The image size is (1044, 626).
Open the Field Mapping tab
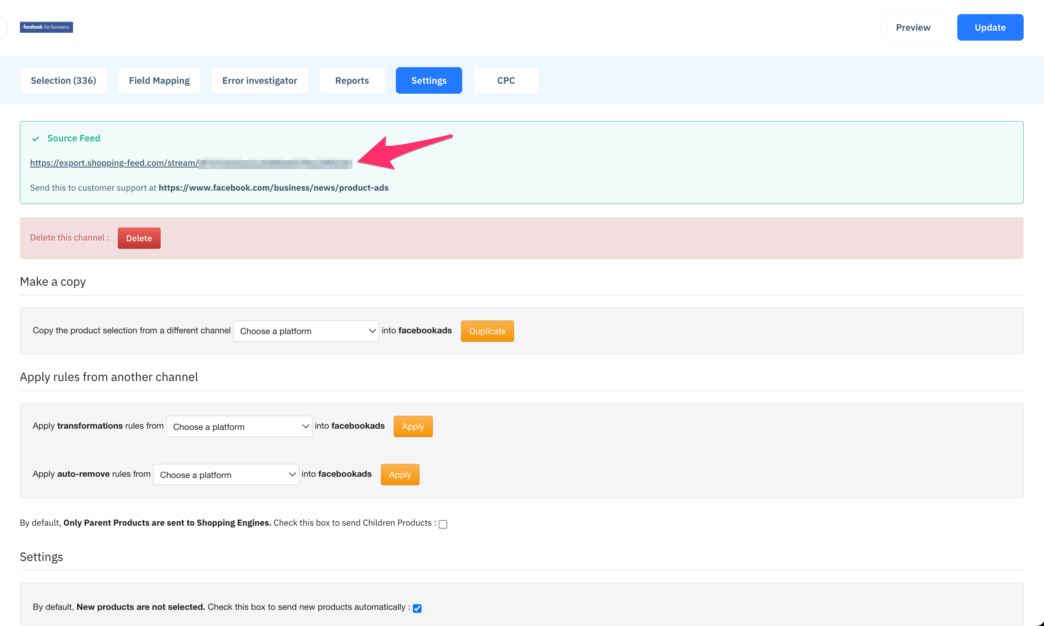point(159,80)
